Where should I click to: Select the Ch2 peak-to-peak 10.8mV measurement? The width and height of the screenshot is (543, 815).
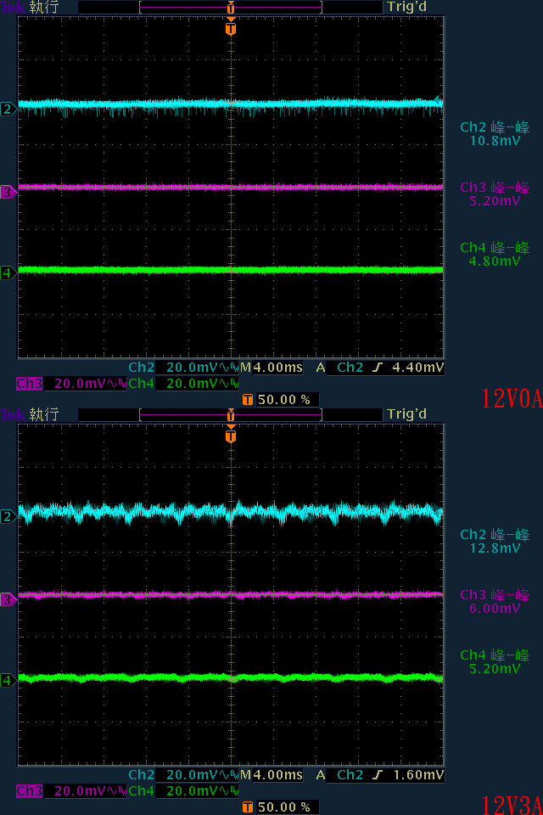click(495, 134)
